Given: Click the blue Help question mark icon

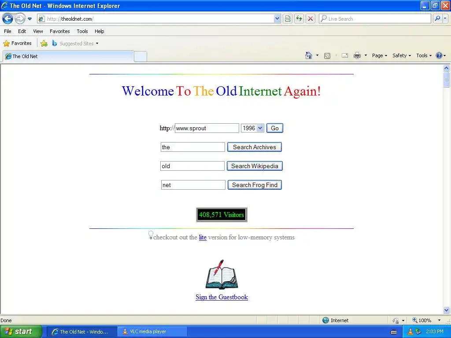Looking at the screenshot, I should click(x=439, y=55).
